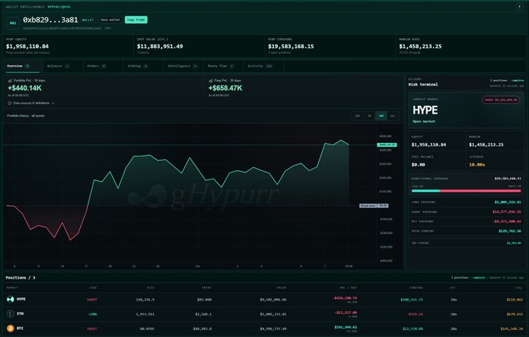
Task: Click the Copy Trade button
Action: (136, 20)
